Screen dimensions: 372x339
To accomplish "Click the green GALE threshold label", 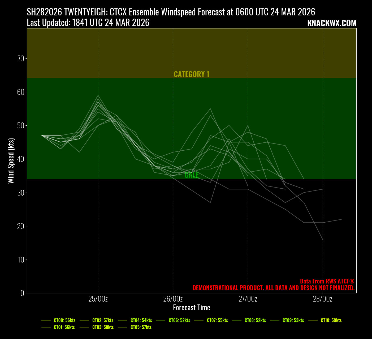I will [x=192, y=175].
